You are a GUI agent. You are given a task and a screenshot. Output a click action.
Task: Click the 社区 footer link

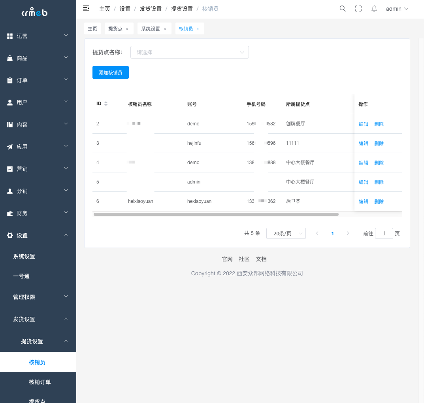tap(244, 259)
